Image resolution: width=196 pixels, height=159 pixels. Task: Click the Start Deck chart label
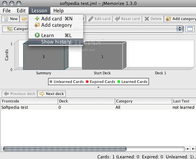pyautogui.click(x=102, y=73)
